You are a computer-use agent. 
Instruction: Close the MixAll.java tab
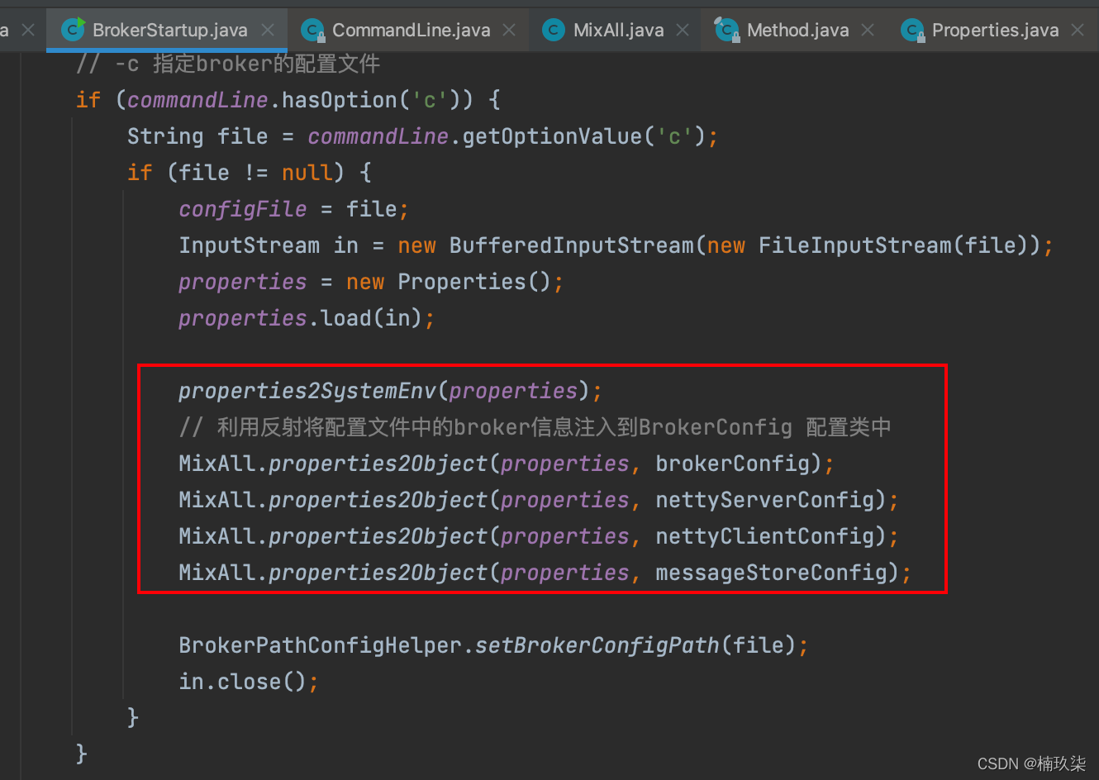coord(683,31)
